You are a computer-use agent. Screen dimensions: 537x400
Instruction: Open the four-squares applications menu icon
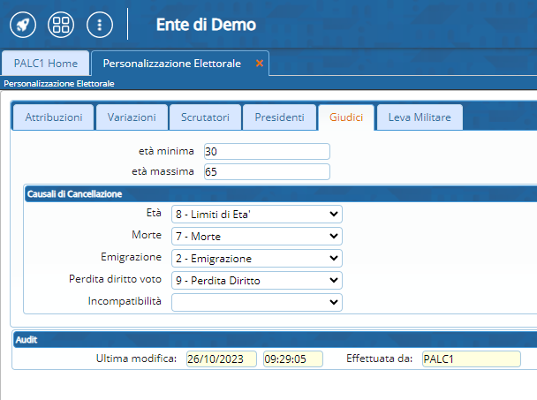61,25
